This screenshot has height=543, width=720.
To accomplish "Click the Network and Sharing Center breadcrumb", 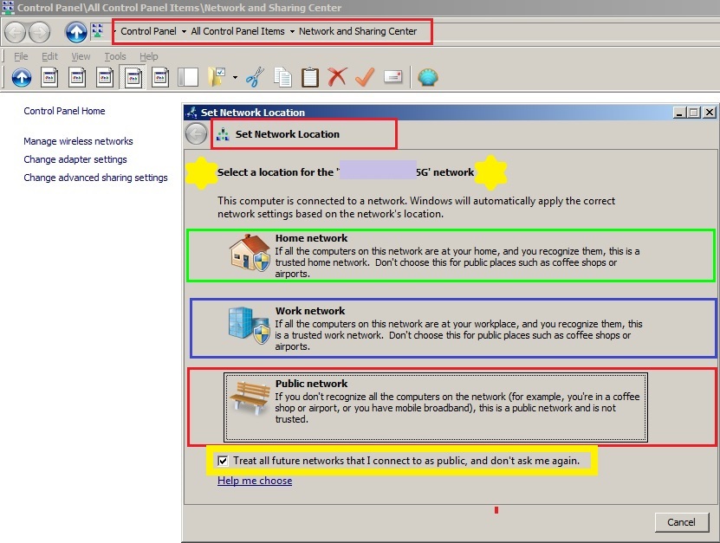I will (358, 31).
